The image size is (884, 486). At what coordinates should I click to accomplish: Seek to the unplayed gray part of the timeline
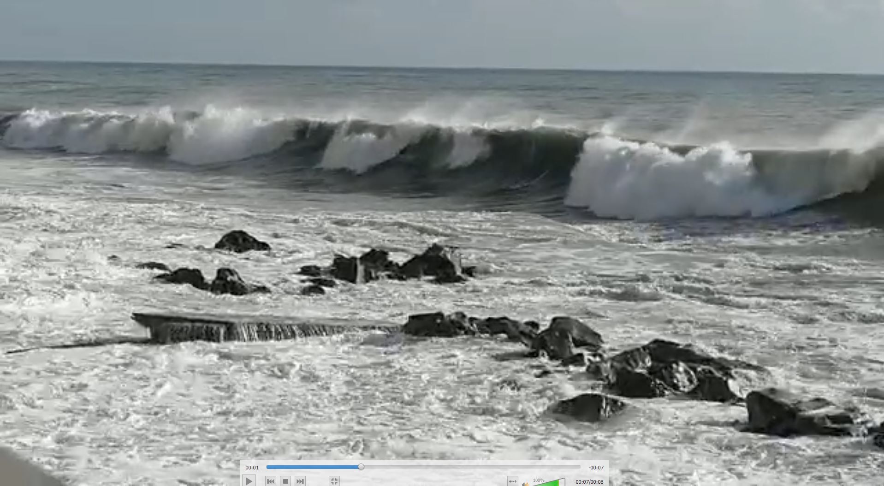(x=470, y=467)
